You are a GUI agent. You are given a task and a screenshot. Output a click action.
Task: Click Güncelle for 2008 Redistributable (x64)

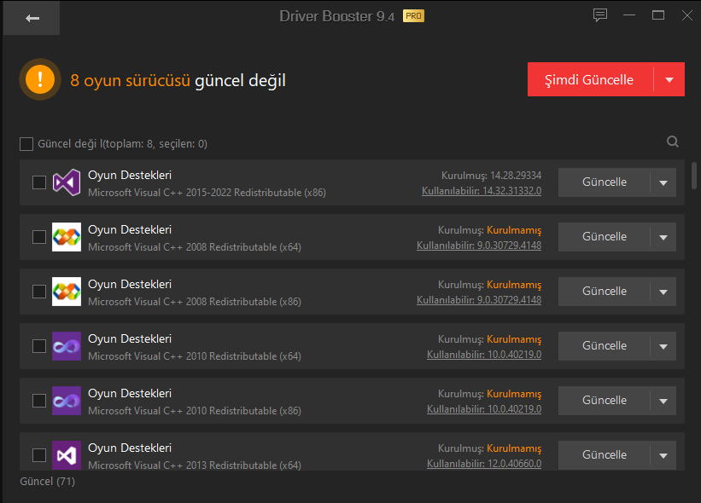[x=604, y=236]
